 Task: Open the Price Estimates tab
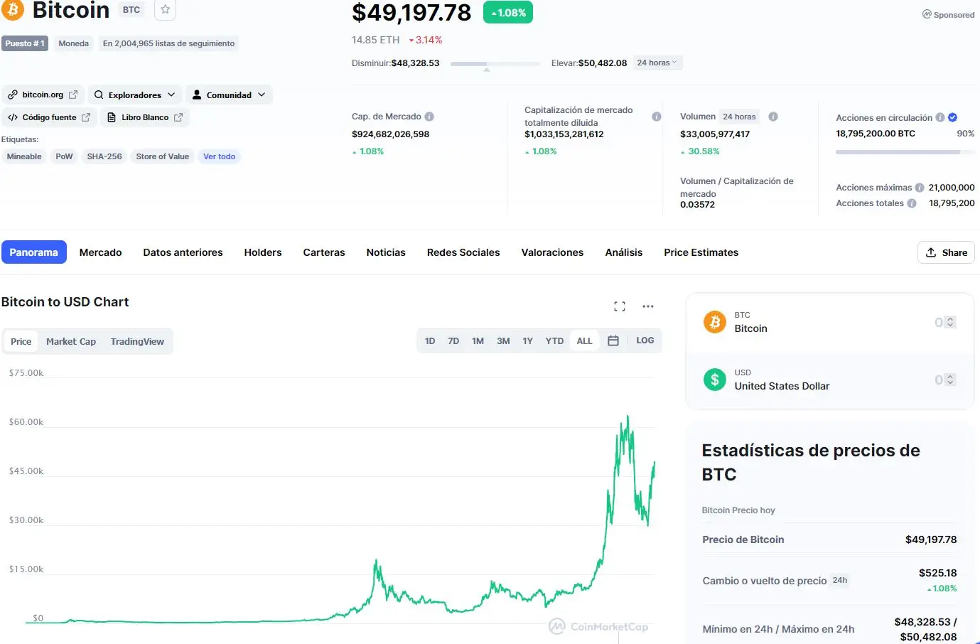pos(701,252)
